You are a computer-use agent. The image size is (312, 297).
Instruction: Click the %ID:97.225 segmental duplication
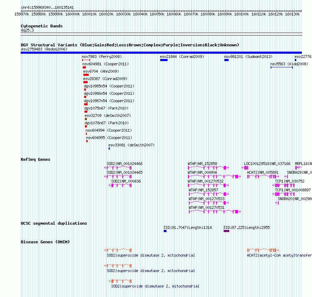coord(226,231)
